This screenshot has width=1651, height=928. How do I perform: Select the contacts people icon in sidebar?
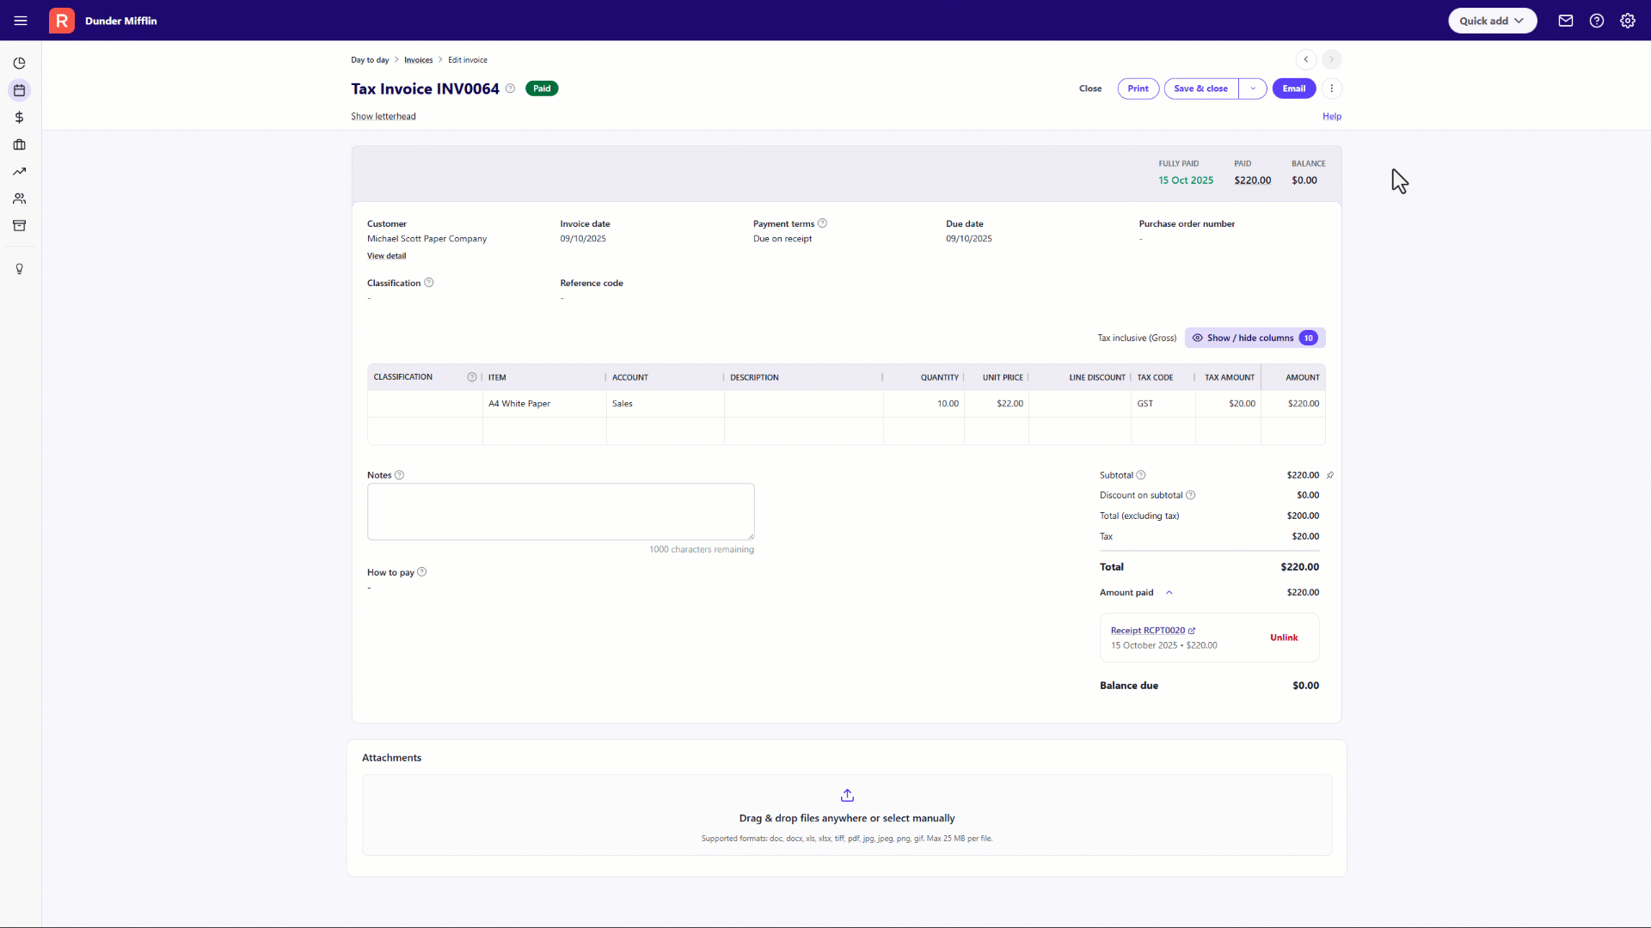(19, 198)
